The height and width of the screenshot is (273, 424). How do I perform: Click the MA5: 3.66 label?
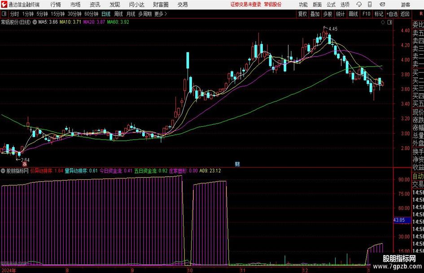tap(48, 22)
